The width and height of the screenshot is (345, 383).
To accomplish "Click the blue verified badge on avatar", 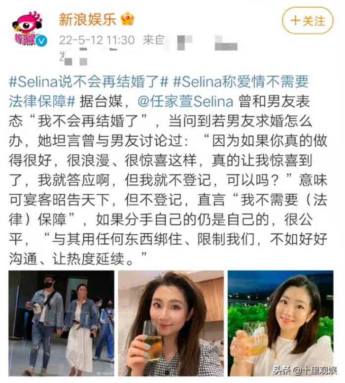I will [x=41, y=41].
